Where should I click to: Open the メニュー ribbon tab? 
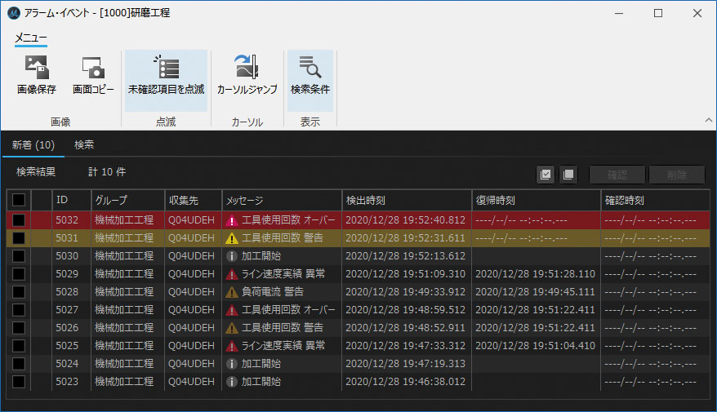click(x=31, y=38)
